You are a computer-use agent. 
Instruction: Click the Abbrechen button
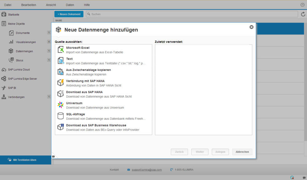(242, 152)
